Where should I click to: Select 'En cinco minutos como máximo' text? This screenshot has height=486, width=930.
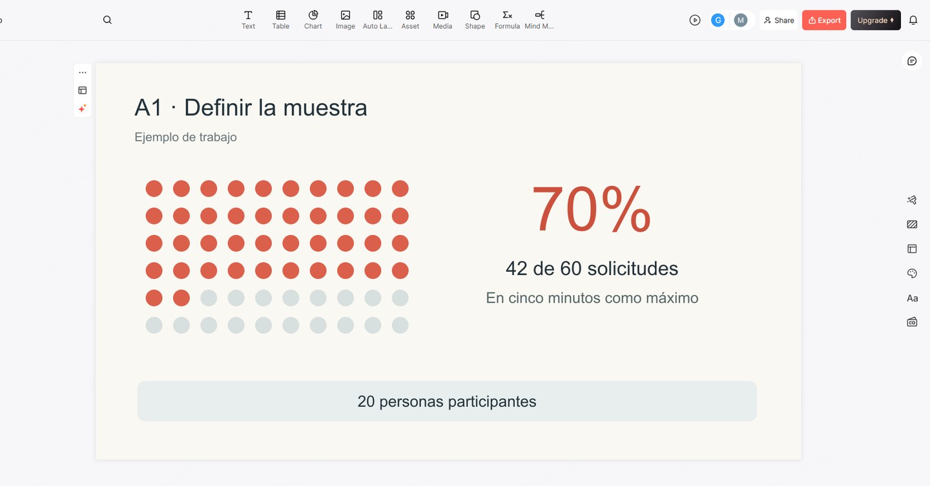point(592,298)
